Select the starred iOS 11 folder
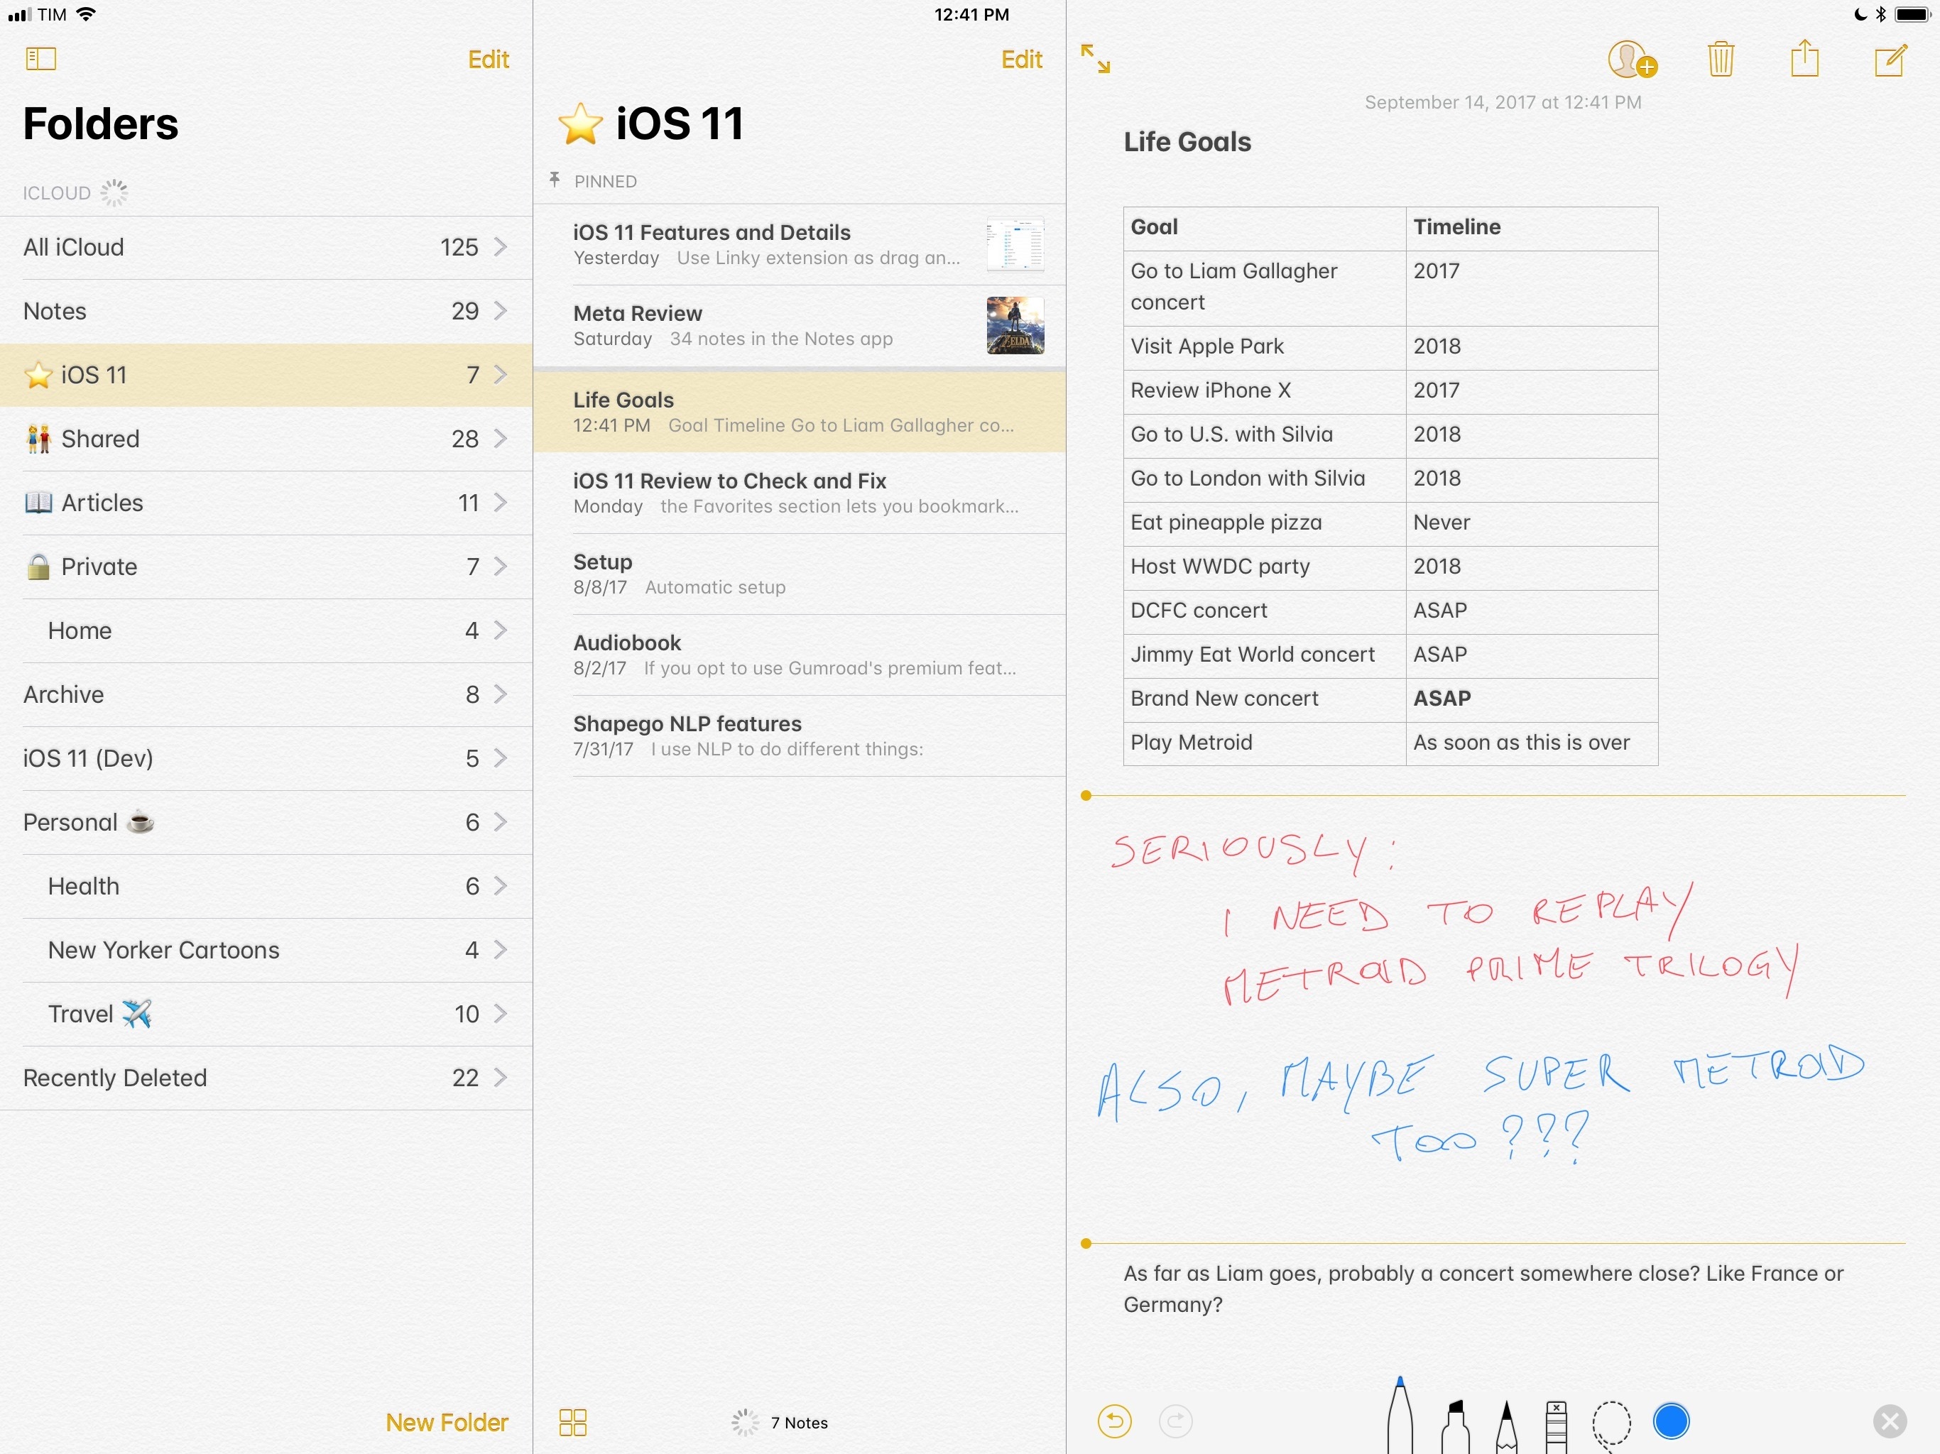Image resolution: width=1940 pixels, height=1454 pixels. click(266, 376)
